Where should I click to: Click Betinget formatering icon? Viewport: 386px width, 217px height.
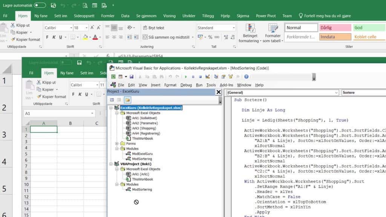tap(250, 33)
